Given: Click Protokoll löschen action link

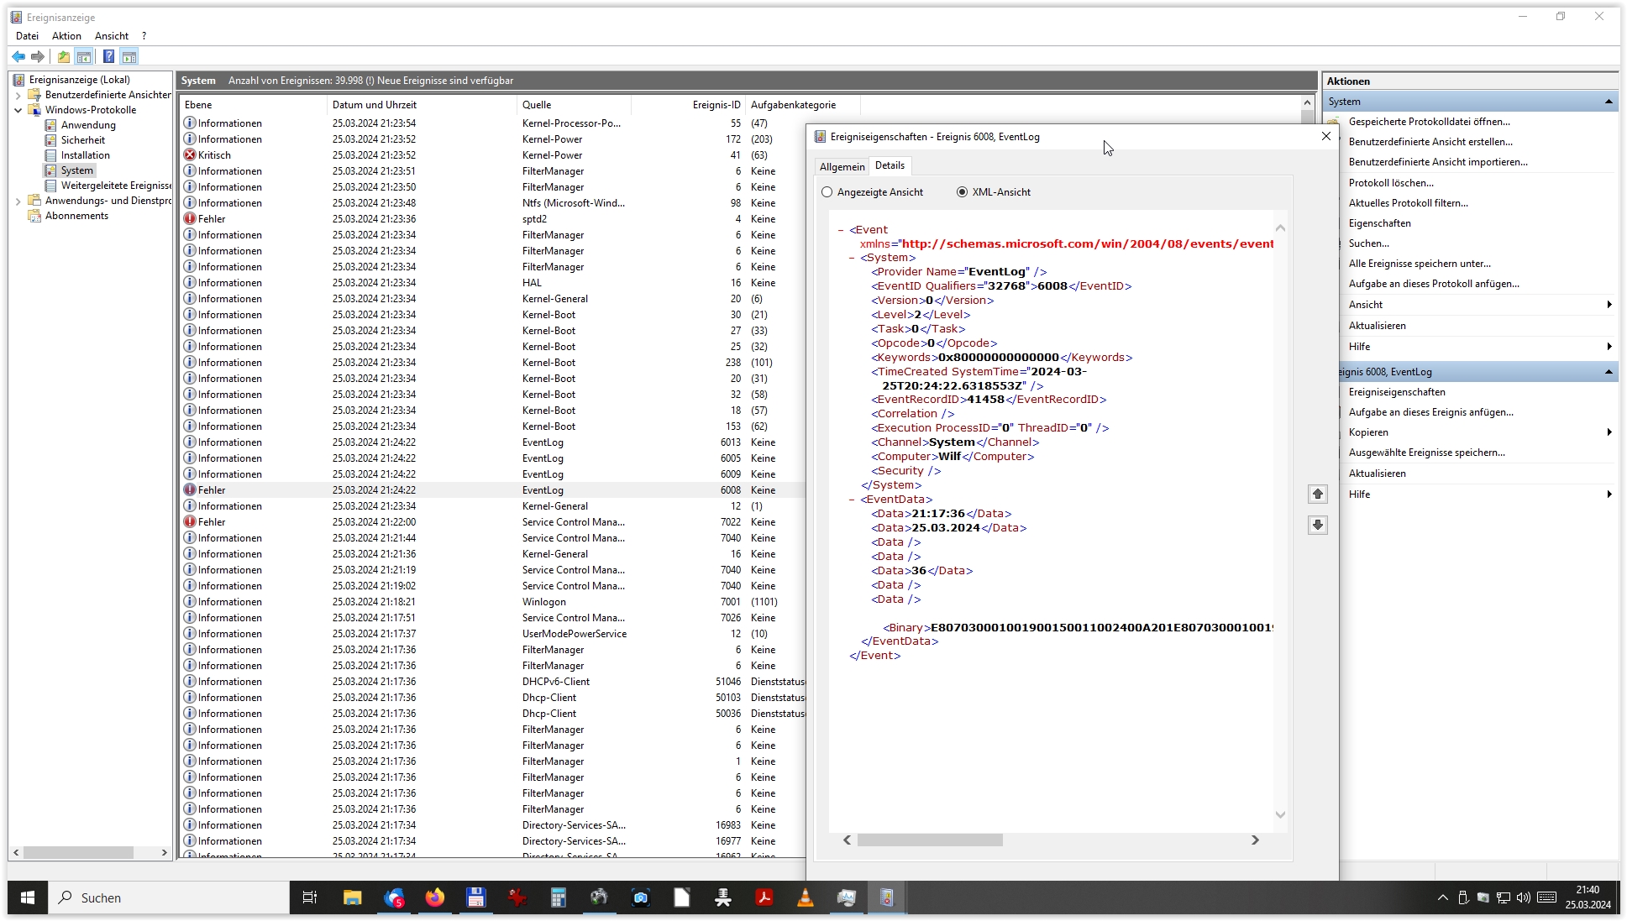Looking at the screenshot, I should click(x=1391, y=183).
